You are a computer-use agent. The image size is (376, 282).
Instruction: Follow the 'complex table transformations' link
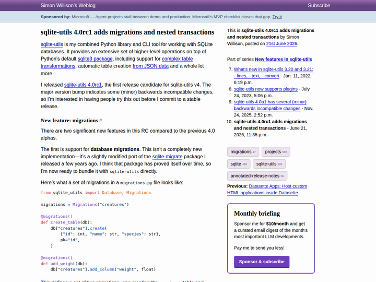click(x=177, y=58)
